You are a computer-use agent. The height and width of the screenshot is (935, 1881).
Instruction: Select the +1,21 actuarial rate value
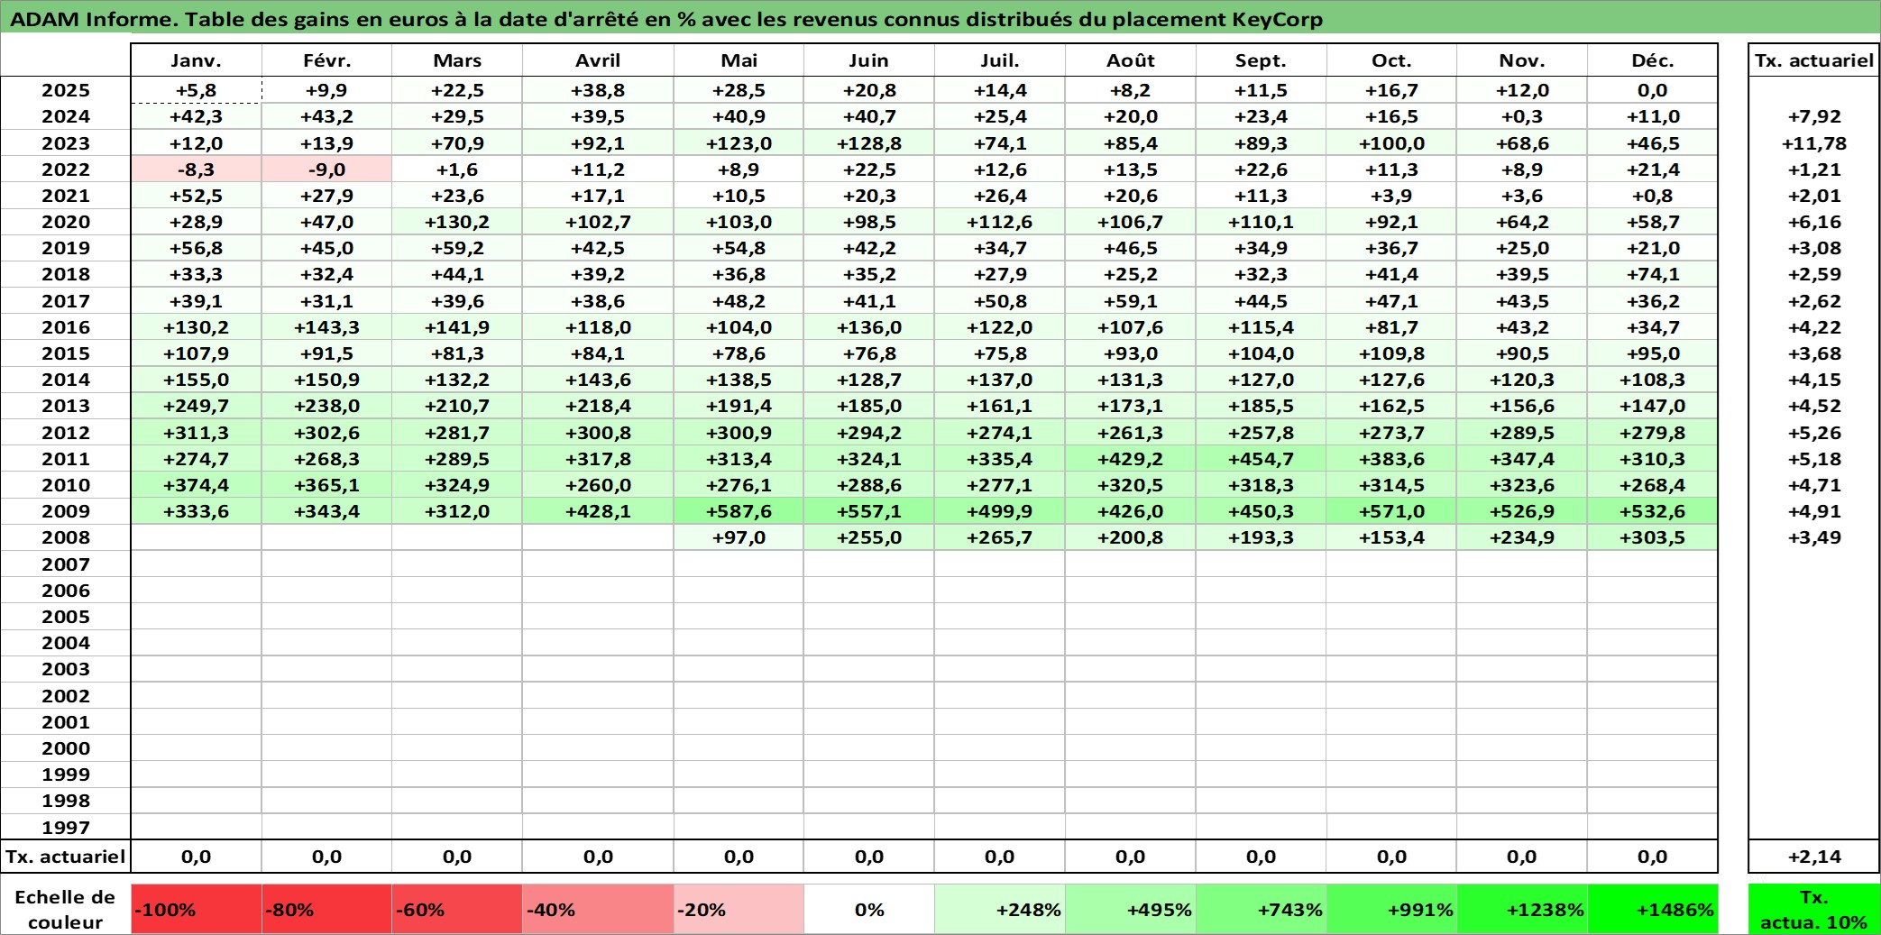coord(1814,170)
